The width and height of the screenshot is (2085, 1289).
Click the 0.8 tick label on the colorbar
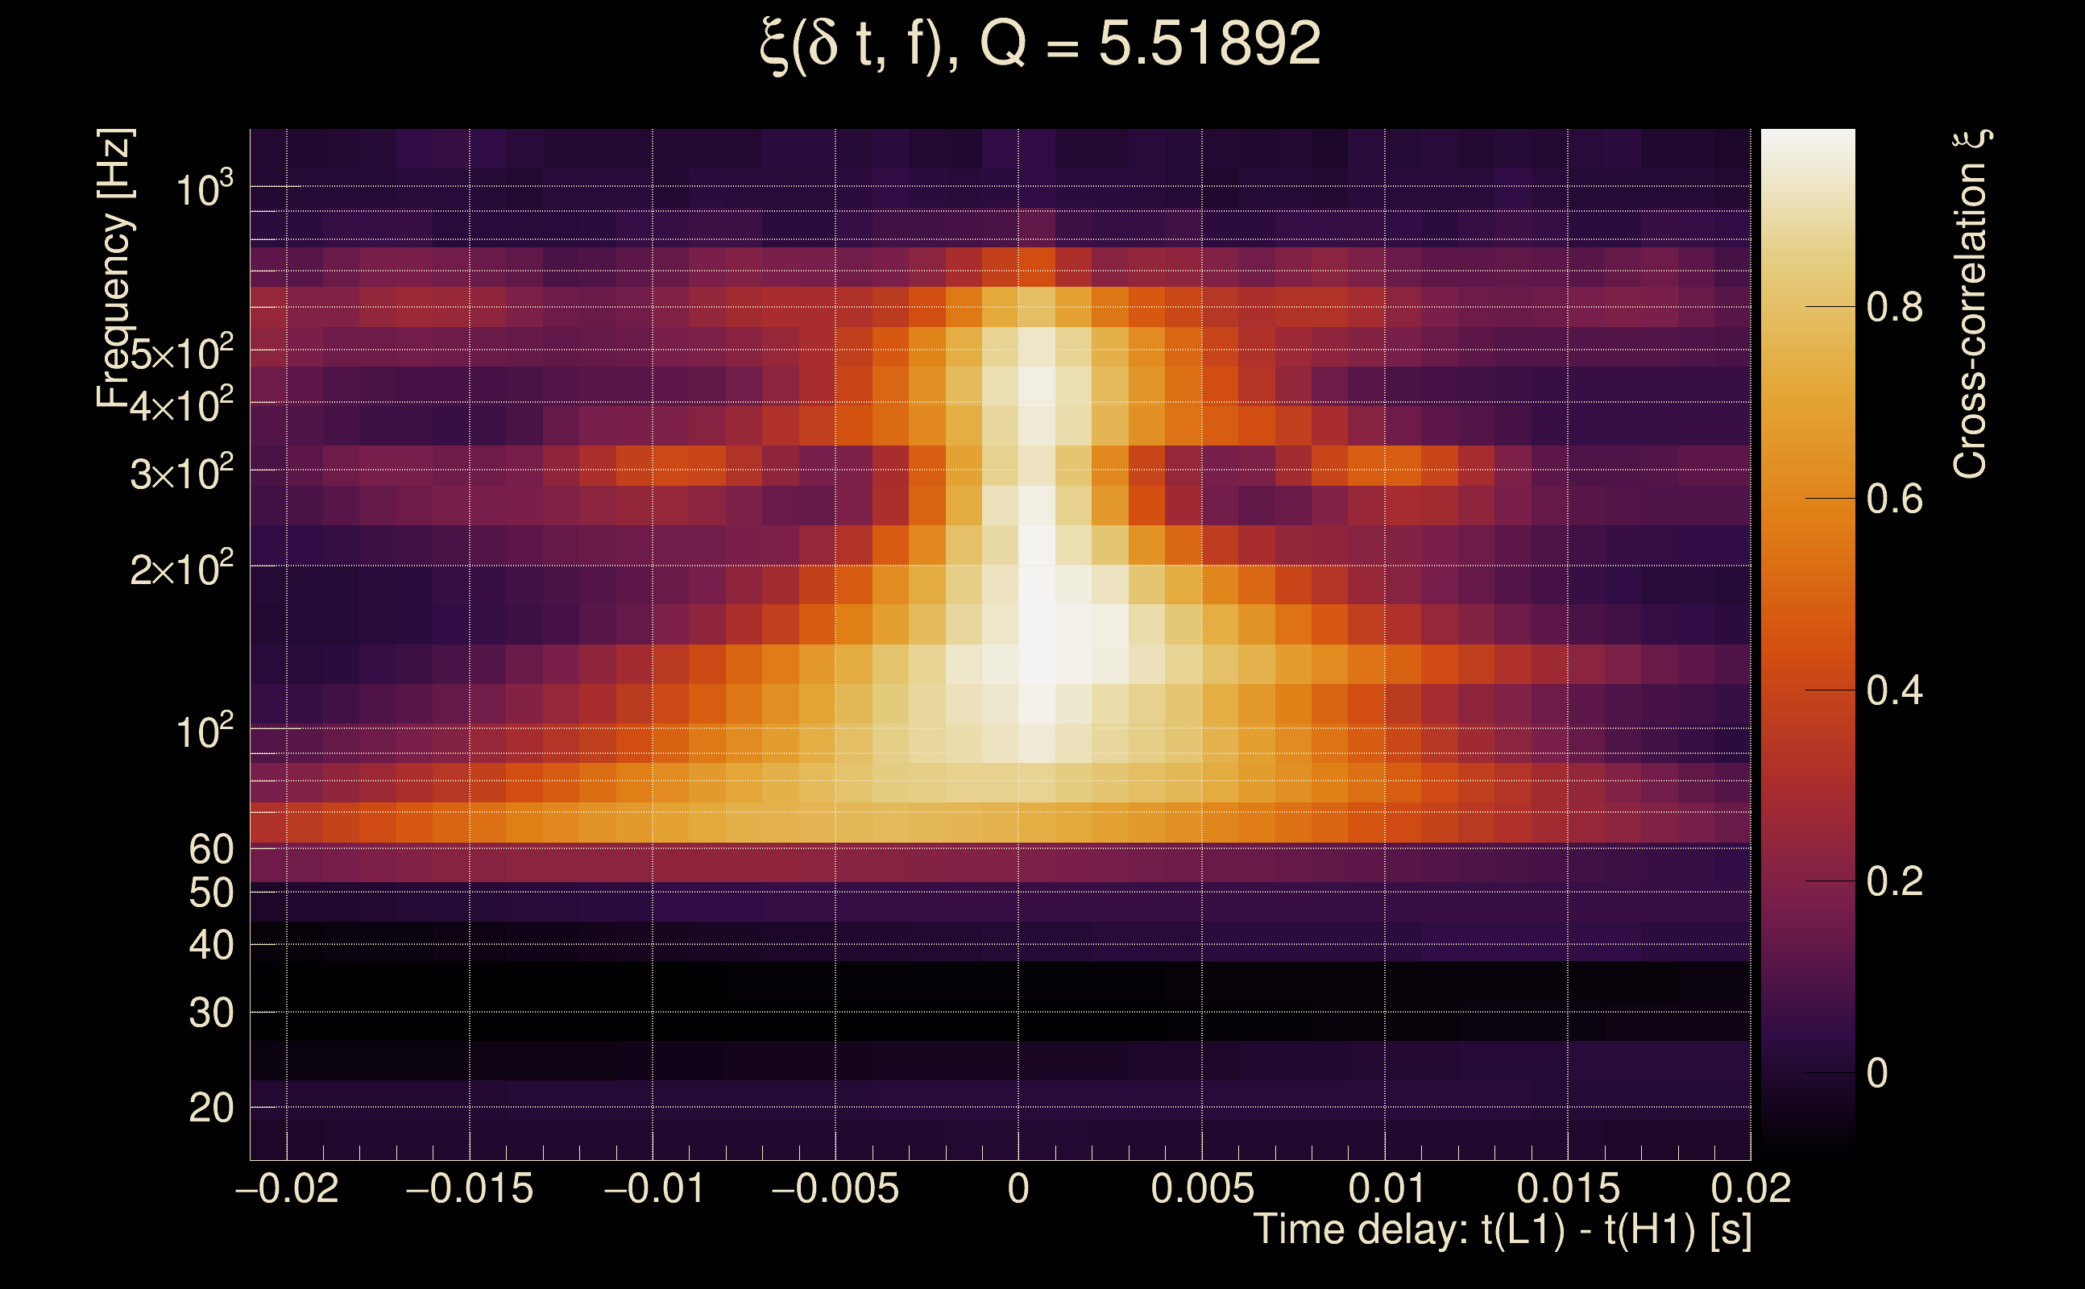1894,307
